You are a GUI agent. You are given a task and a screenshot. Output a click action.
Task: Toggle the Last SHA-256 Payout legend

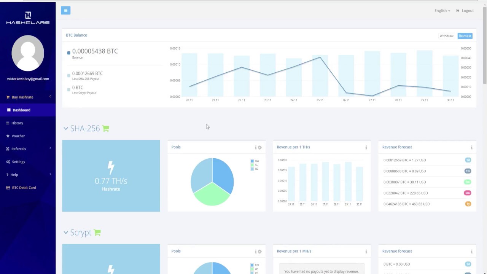tap(69, 76)
